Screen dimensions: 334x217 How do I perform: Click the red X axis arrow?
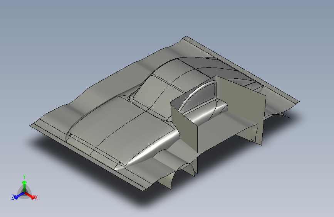click(x=30, y=196)
